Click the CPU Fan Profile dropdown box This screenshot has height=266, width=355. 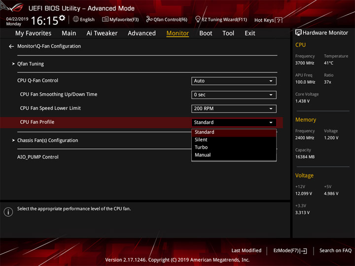click(x=234, y=122)
